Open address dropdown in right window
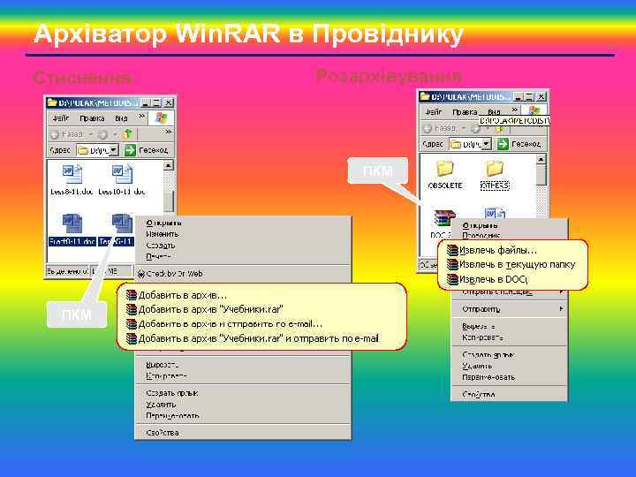Image resolution: width=636 pixels, height=477 pixels. (x=487, y=144)
